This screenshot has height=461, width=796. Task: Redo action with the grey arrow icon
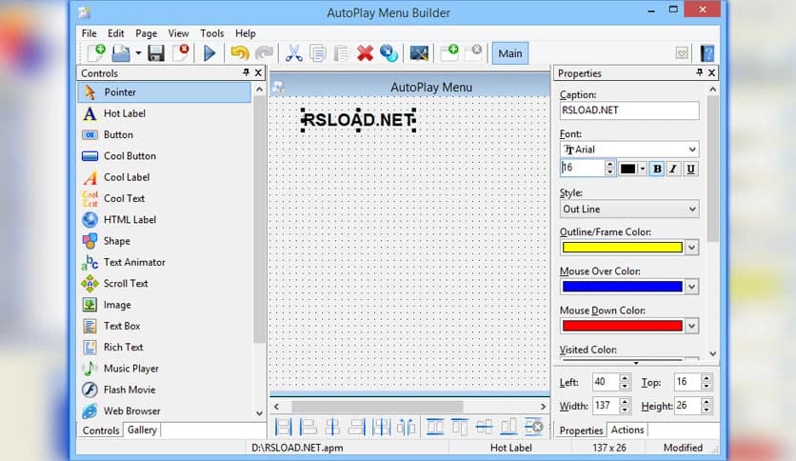click(264, 52)
